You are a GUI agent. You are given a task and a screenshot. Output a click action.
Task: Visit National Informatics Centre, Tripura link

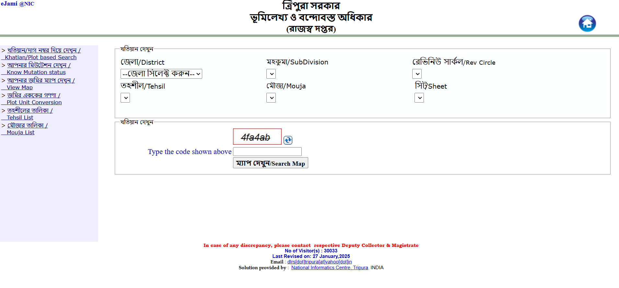(x=329, y=268)
